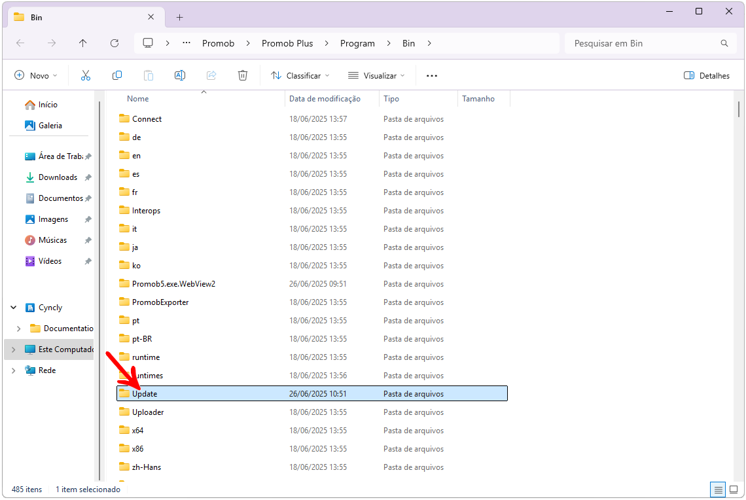Click the Delete trash can icon

(x=243, y=76)
